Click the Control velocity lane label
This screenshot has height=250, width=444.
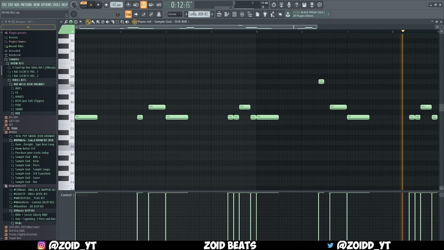tap(66, 195)
